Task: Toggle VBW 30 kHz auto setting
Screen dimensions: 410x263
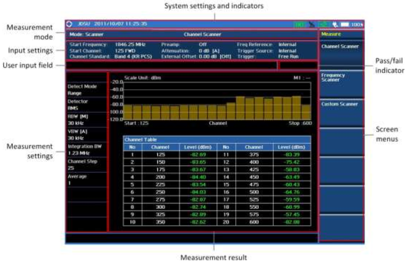Action: point(86,135)
